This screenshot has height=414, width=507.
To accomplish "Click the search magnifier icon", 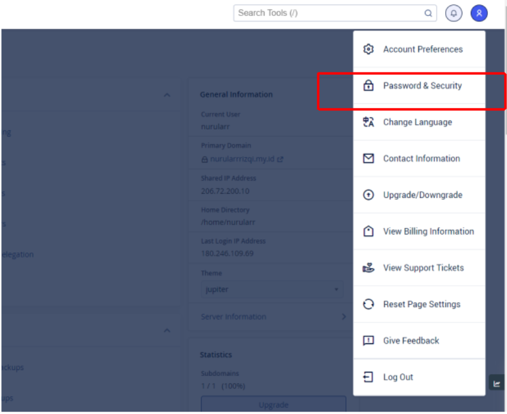I will click(428, 13).
